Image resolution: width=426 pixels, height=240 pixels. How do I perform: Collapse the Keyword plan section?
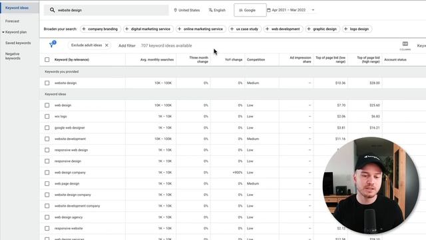pyautogui.click(x=3, y=32)
